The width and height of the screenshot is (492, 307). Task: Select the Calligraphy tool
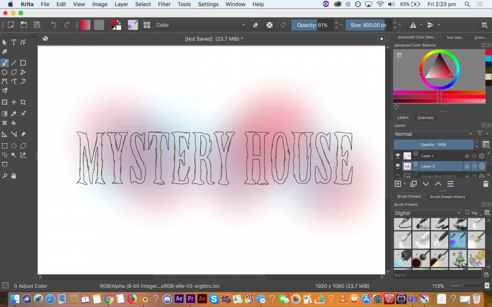5,52
